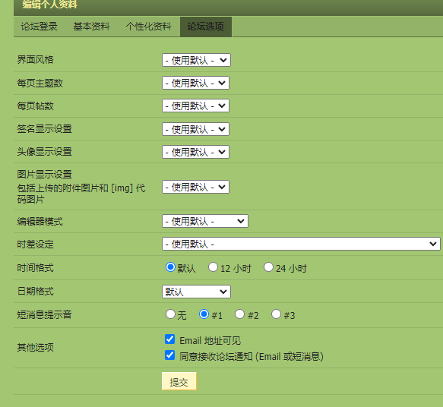Switch to the 基本资料 tab
Screen dimensions: 443x407
(x=91, y=27)
